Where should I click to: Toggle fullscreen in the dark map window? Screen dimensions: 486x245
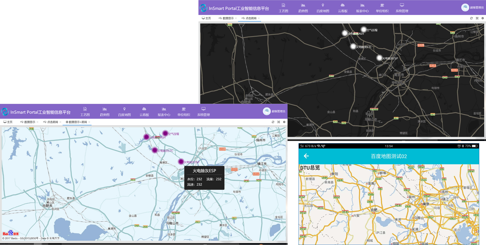(477, 18)
